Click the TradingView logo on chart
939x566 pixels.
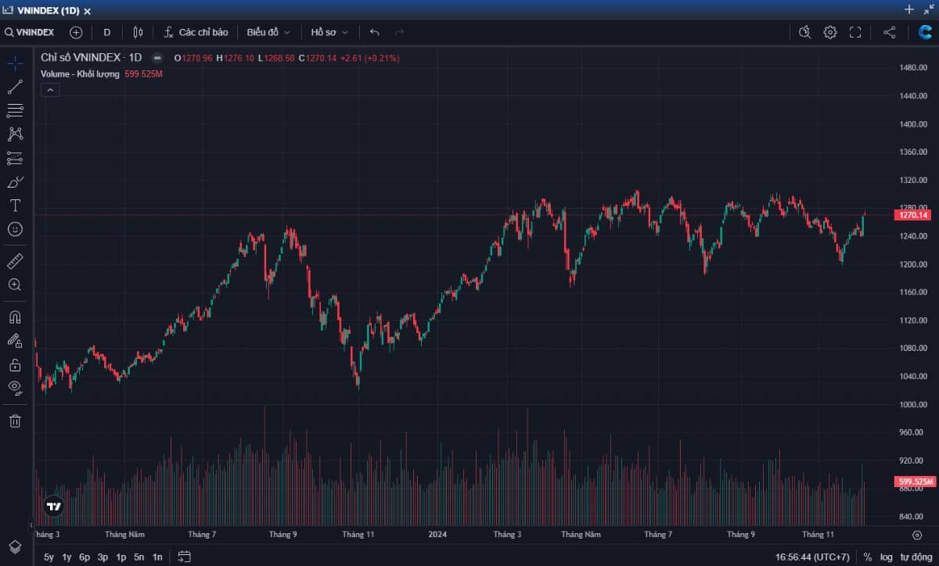tap(54, 506)
